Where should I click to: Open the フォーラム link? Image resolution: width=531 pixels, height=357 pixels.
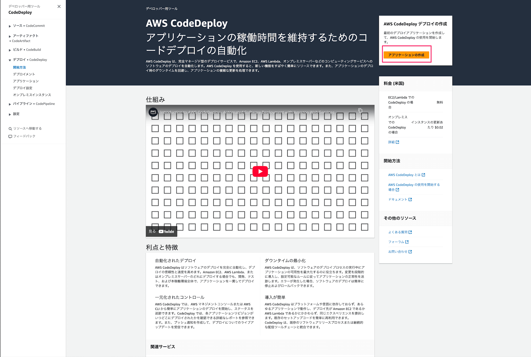(396, 242)
